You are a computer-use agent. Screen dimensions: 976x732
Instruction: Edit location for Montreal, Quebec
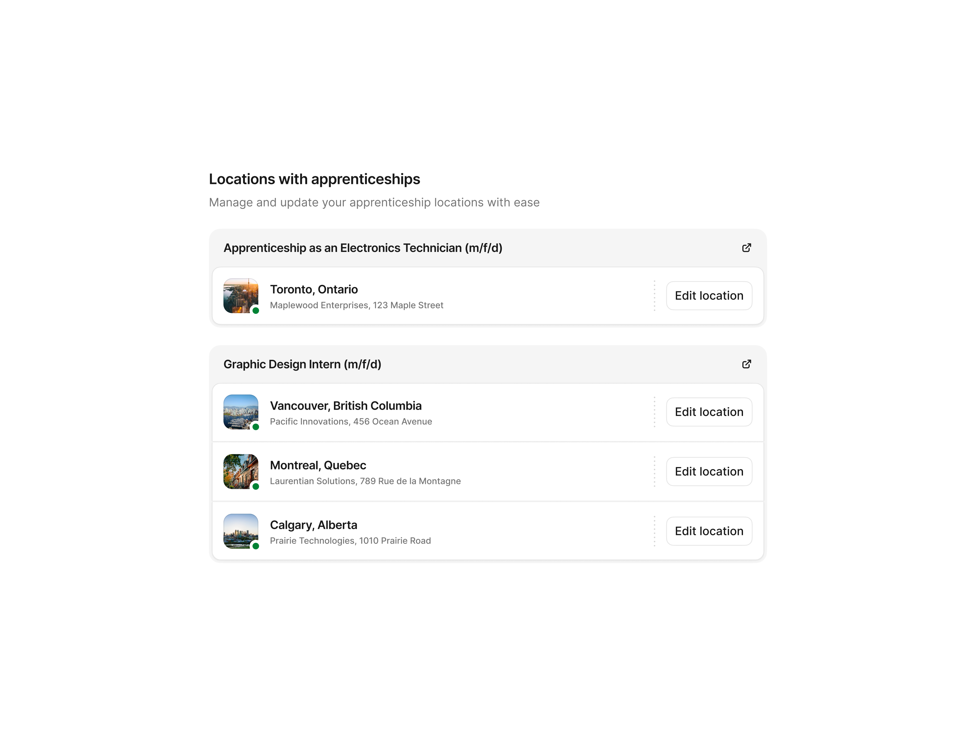709,471
